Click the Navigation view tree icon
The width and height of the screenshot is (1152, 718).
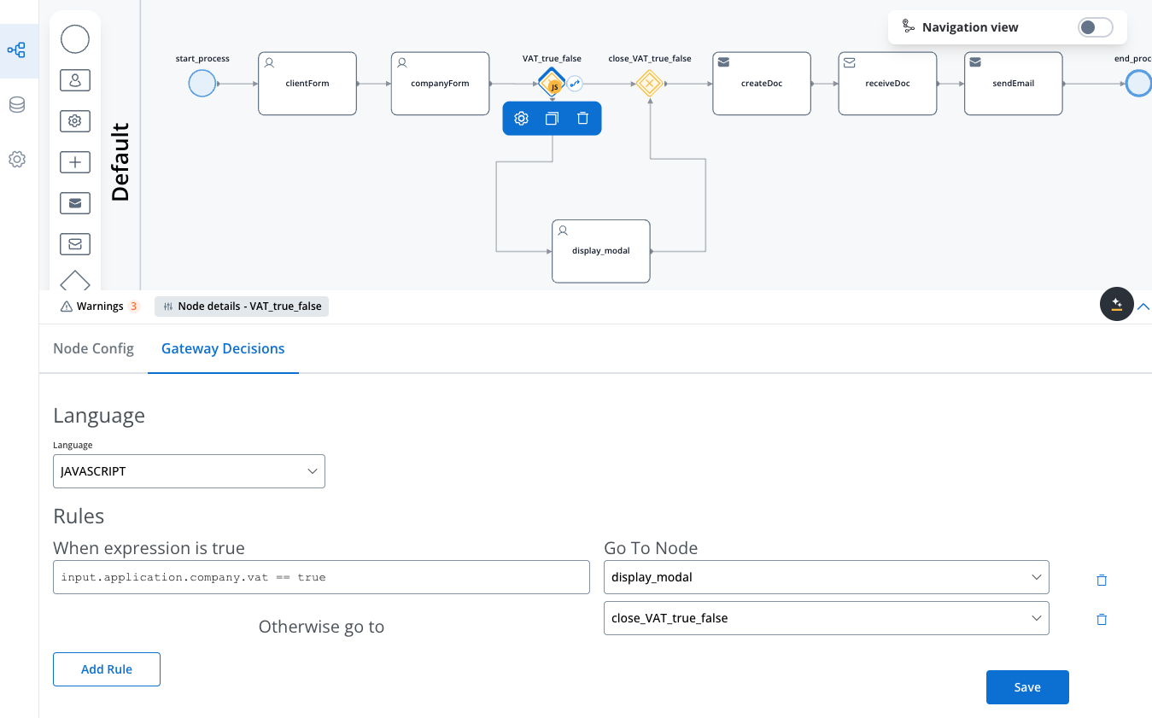point(909,27)
